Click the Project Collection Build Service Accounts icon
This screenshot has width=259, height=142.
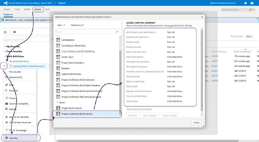coord(58,91)
